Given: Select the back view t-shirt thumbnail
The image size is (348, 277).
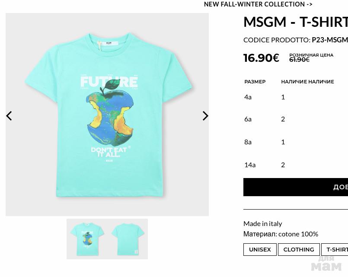Looking at the screenshot, I should pyautogui.click(x=128, y=239).
